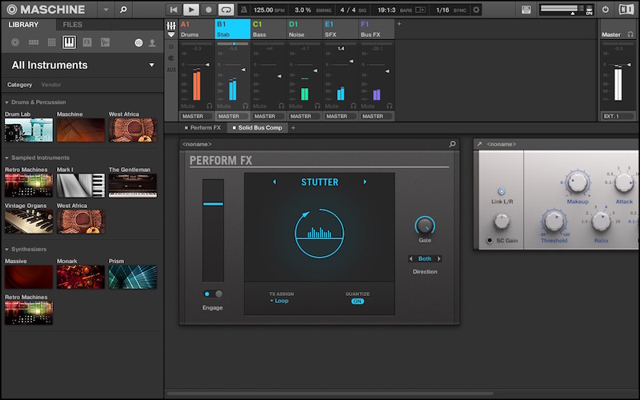
Task: Select the F1 Bus FX group
Action: 376,29
